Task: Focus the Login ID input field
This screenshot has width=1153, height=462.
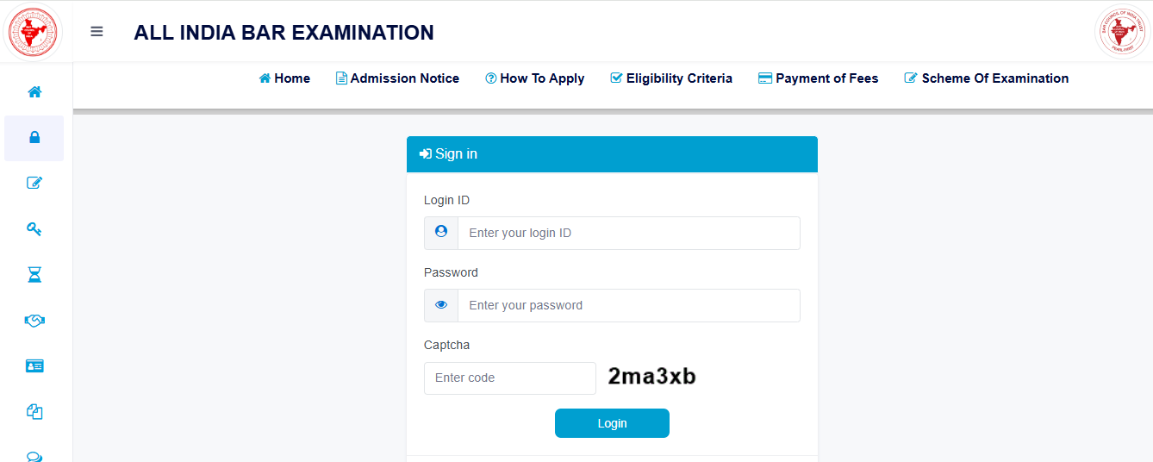Action: [x=629, y=233]
